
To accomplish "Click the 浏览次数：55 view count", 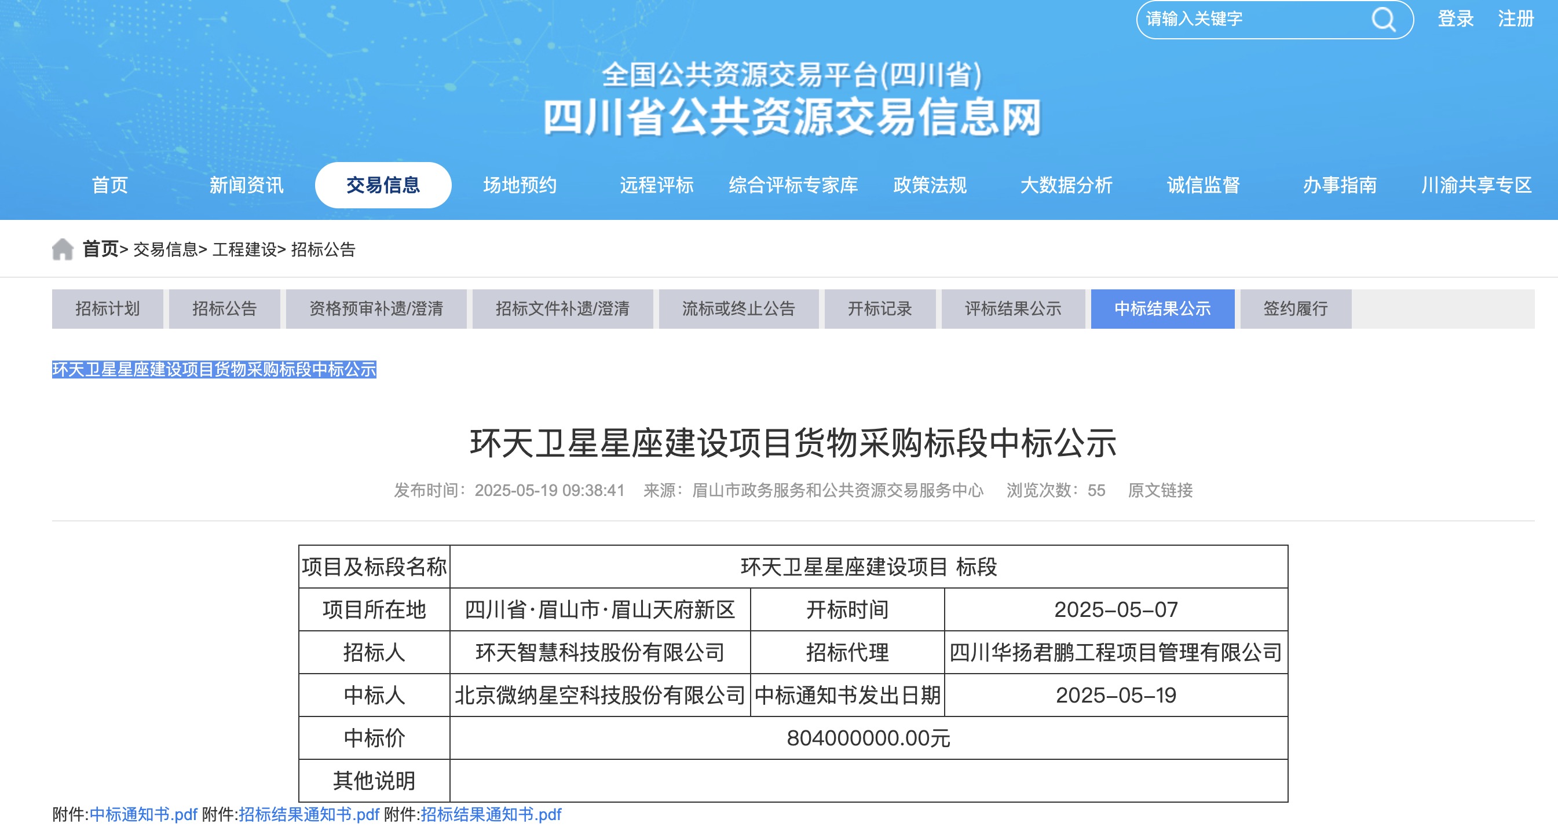I will coord(1055,490).
